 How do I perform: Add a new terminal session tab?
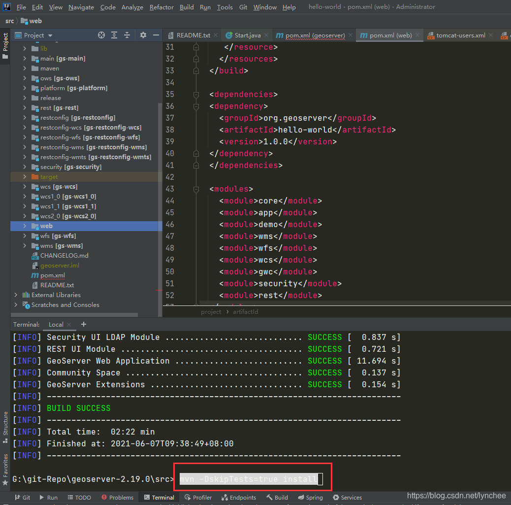tap(84, 324)
